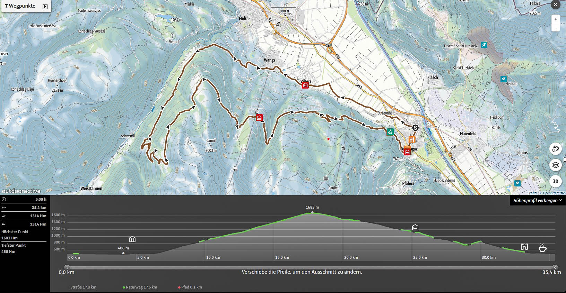This screenshot has width=566, height=293.
Task: Open the map layers selector
Action: [555, 165]
